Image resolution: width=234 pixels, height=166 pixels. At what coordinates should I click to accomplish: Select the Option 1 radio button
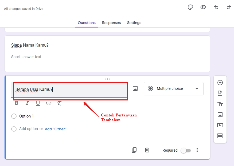click(x=14, y=116)
